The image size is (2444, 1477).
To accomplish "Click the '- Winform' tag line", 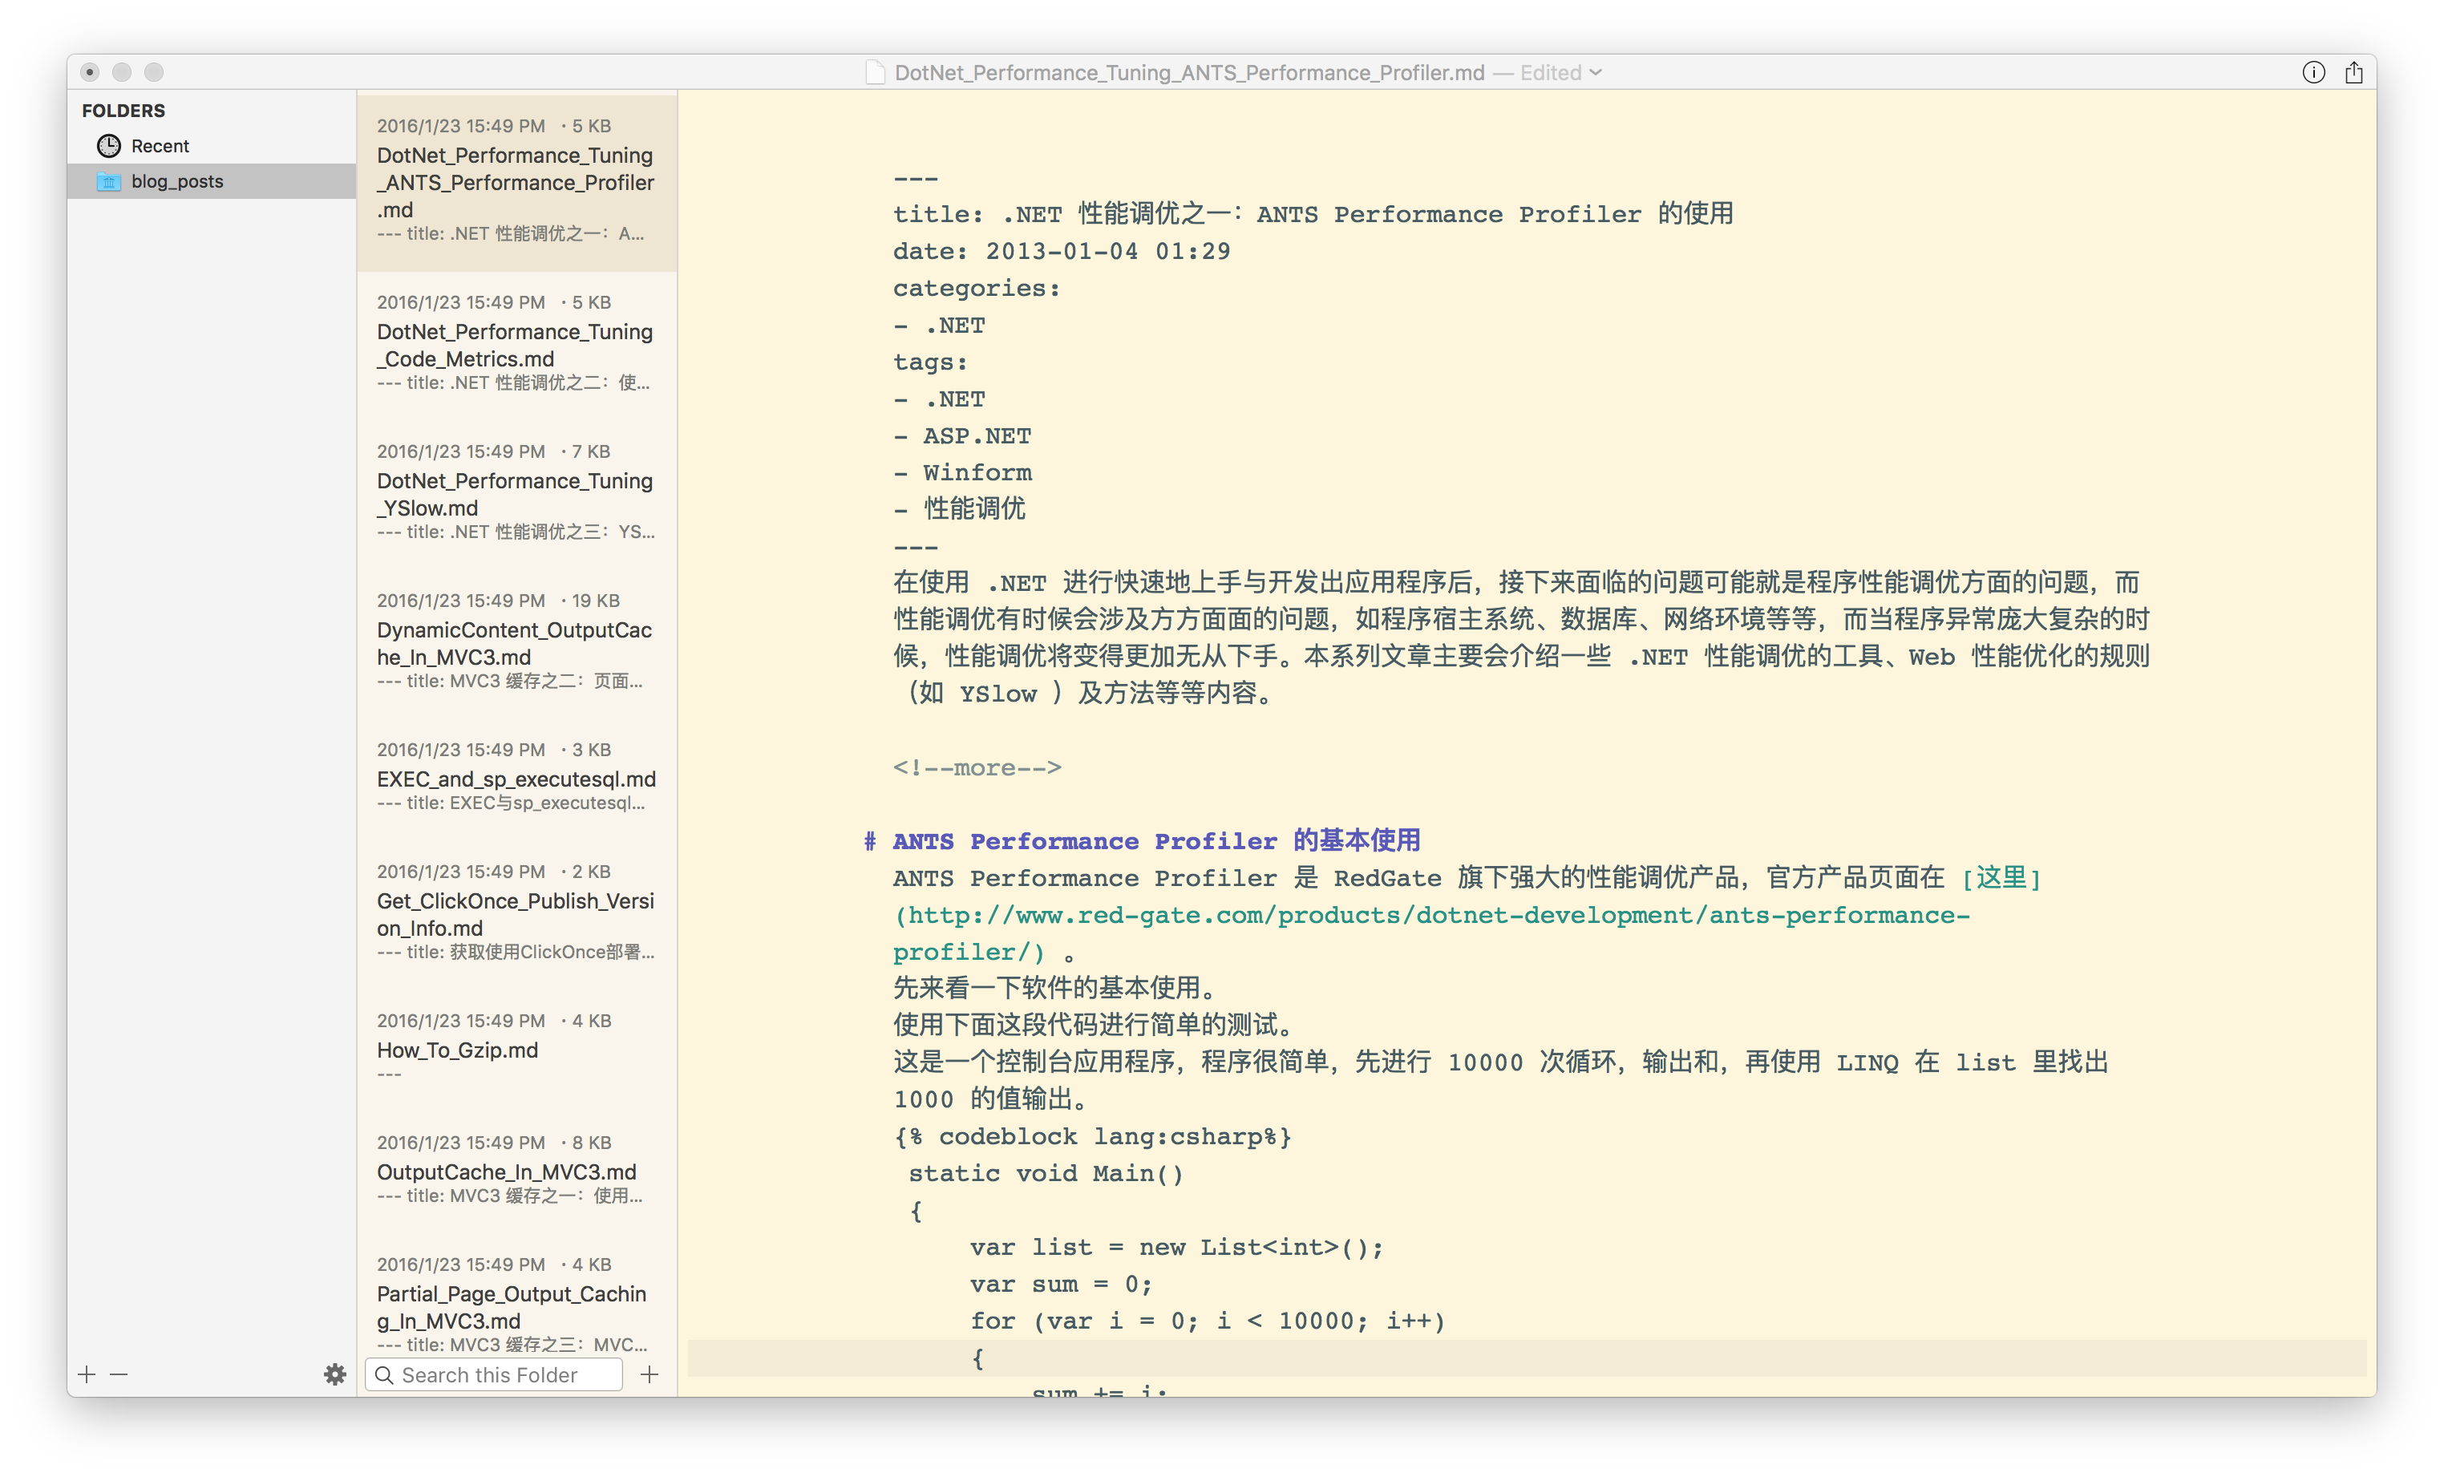I will tap(962, 472).
